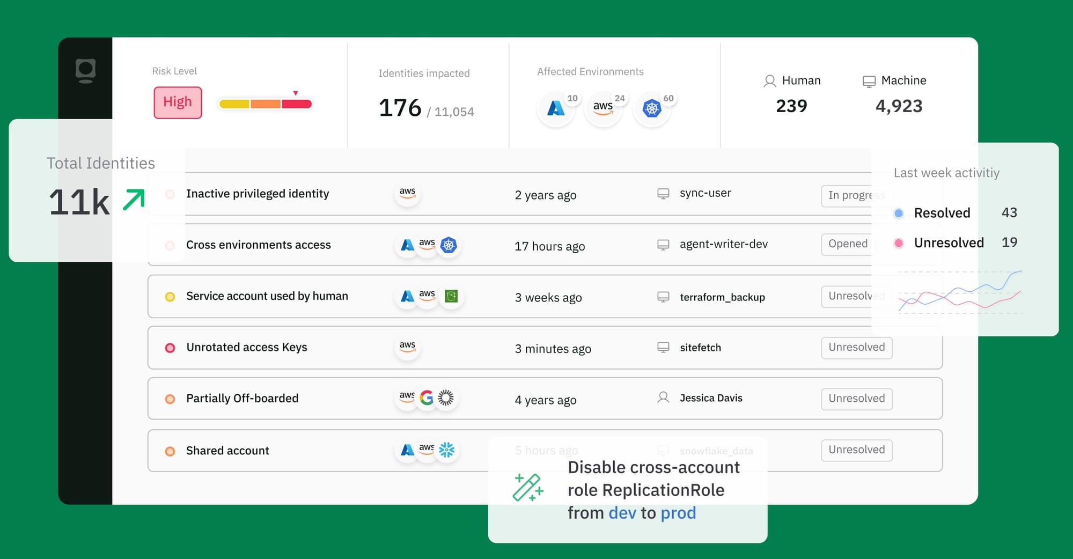The height and width of the screenshot is (559, 1073).
Task: Select the Azure icon under Affected Environments
Action: (x=556, y=108)
